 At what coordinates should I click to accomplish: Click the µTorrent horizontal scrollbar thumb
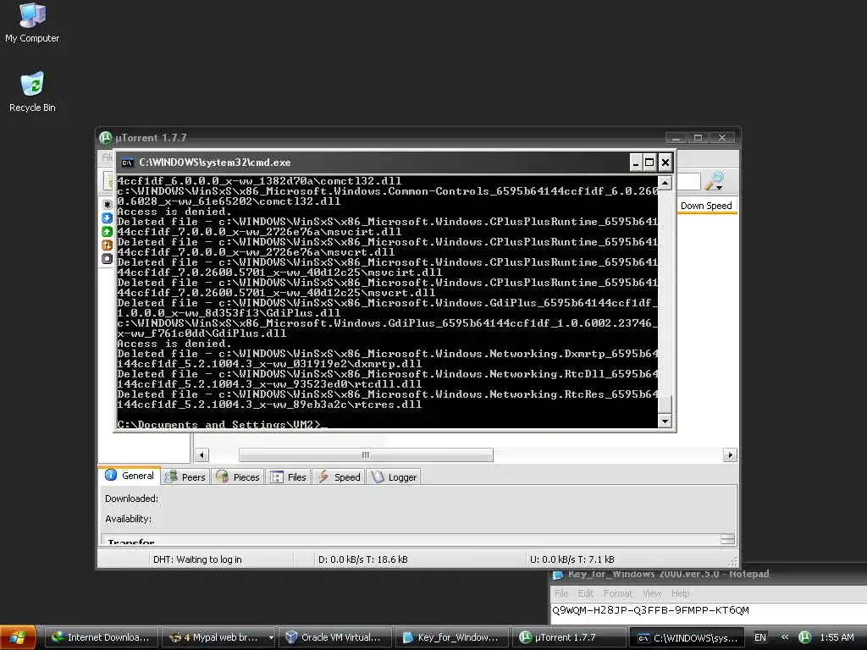[x=366, y=454]
